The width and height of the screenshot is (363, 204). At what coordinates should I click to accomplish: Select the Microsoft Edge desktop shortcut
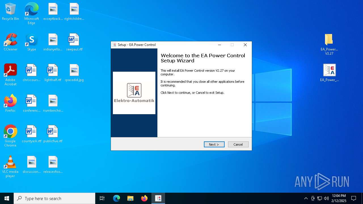coord(31,14)
